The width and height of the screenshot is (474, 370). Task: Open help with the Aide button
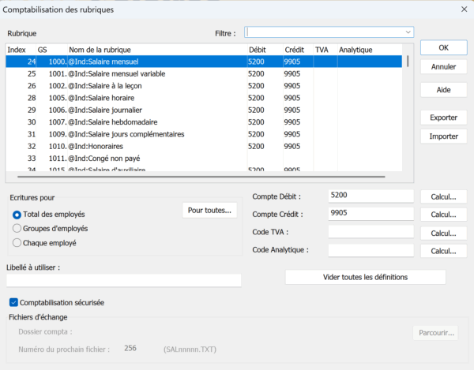point(443,90)
